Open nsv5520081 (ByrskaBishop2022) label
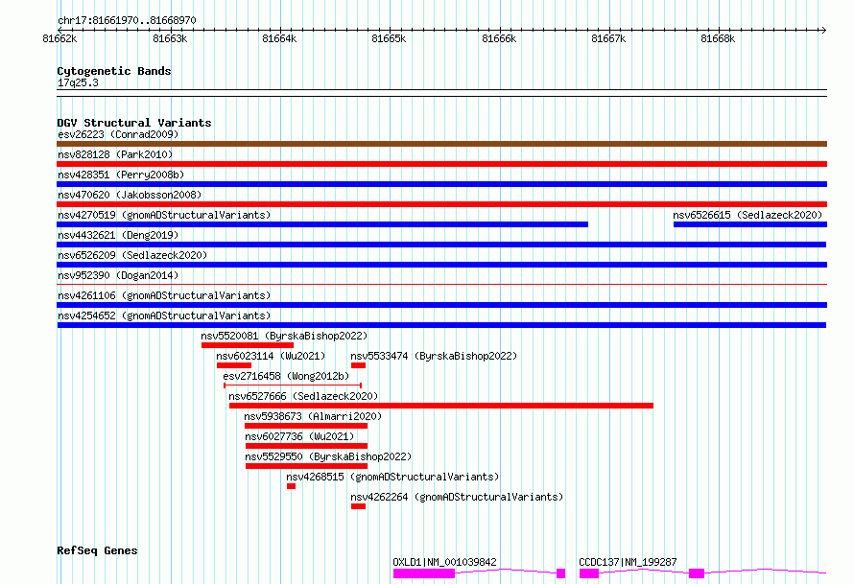 pyautogui.click(x=284, y=336)
